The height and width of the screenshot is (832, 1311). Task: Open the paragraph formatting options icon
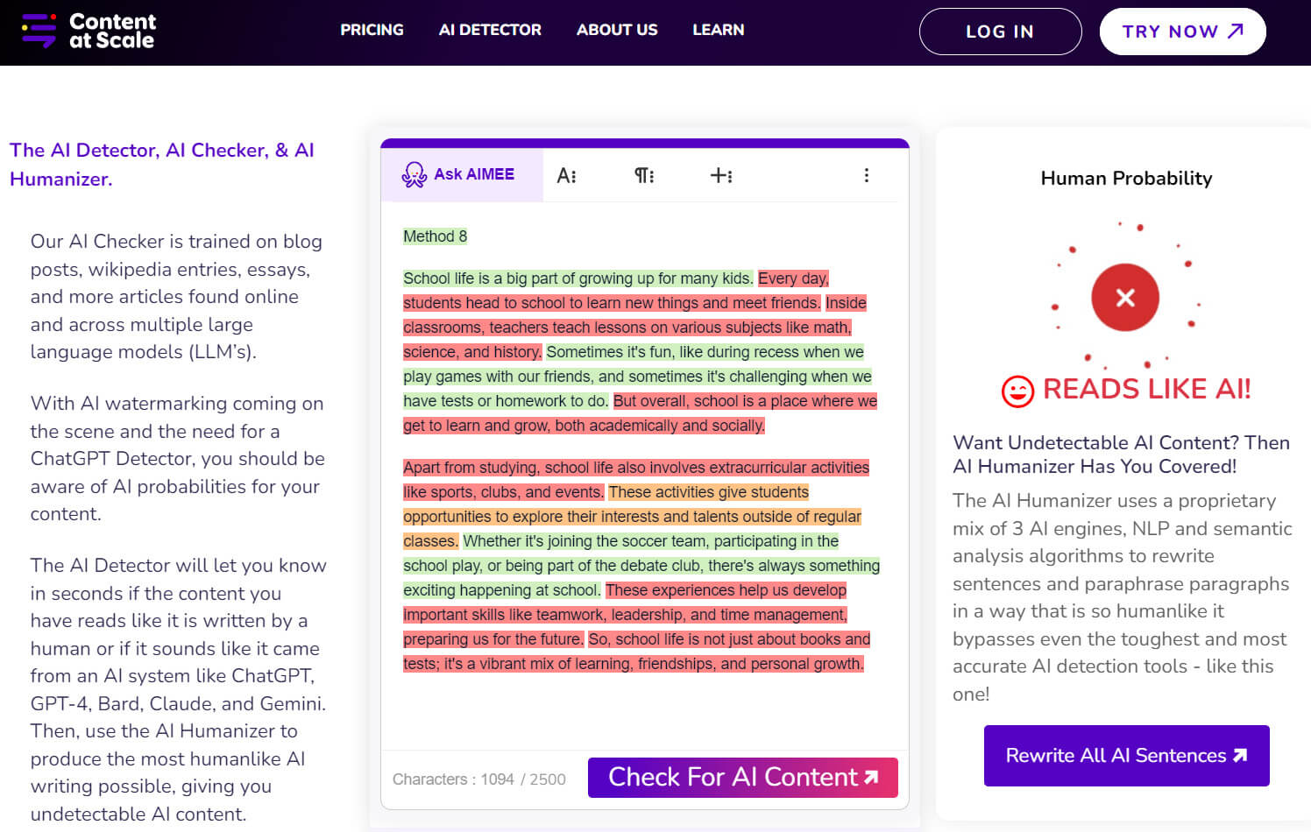click(x=644, y=175)
